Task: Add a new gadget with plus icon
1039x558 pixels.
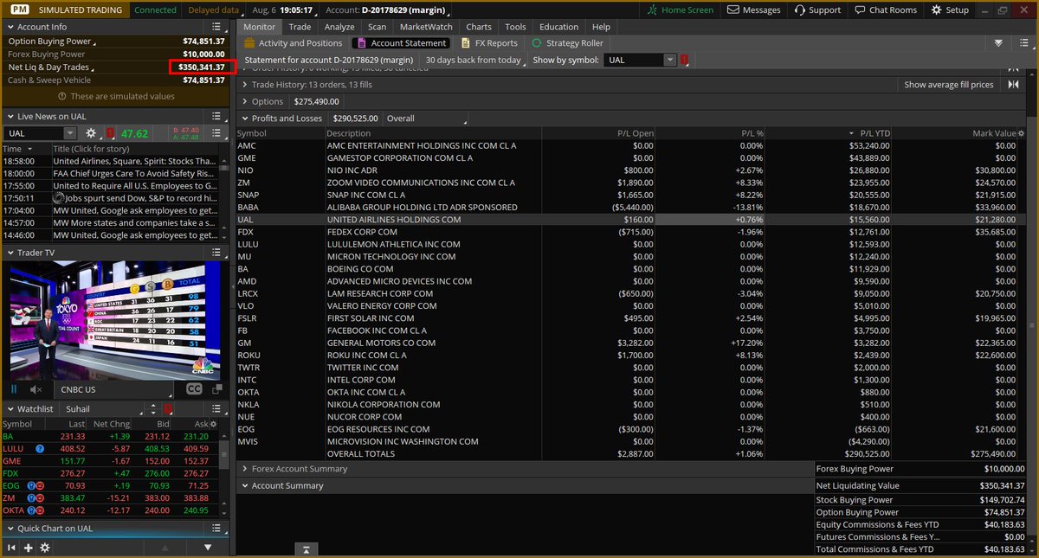Action: pyautogui.click(x=28, y=548)
